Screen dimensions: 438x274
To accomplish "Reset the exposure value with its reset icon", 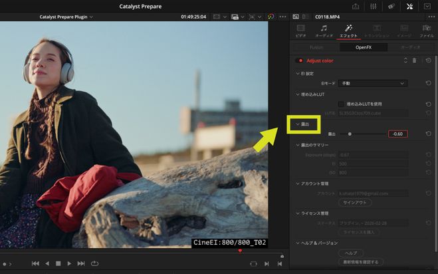I will [427, 134].
